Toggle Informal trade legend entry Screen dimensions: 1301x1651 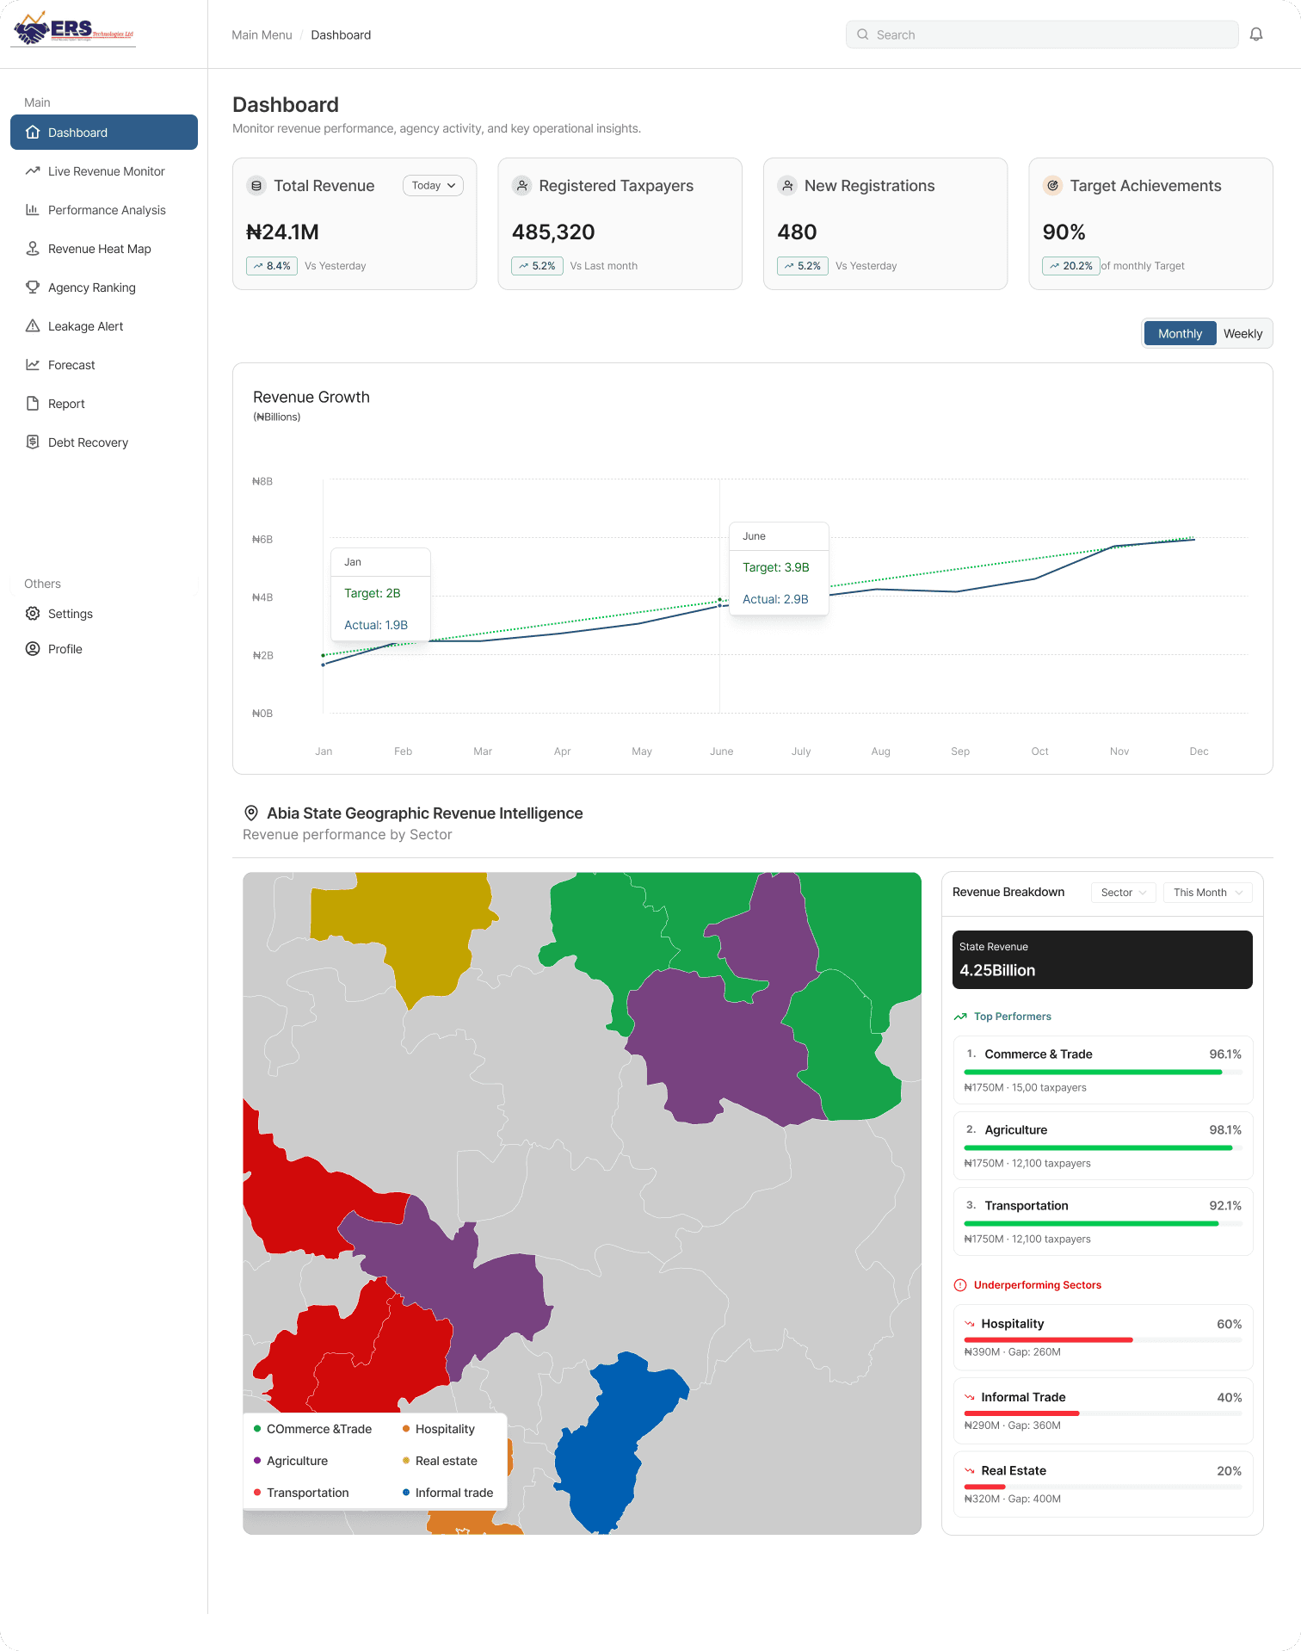coord(447,1493)
